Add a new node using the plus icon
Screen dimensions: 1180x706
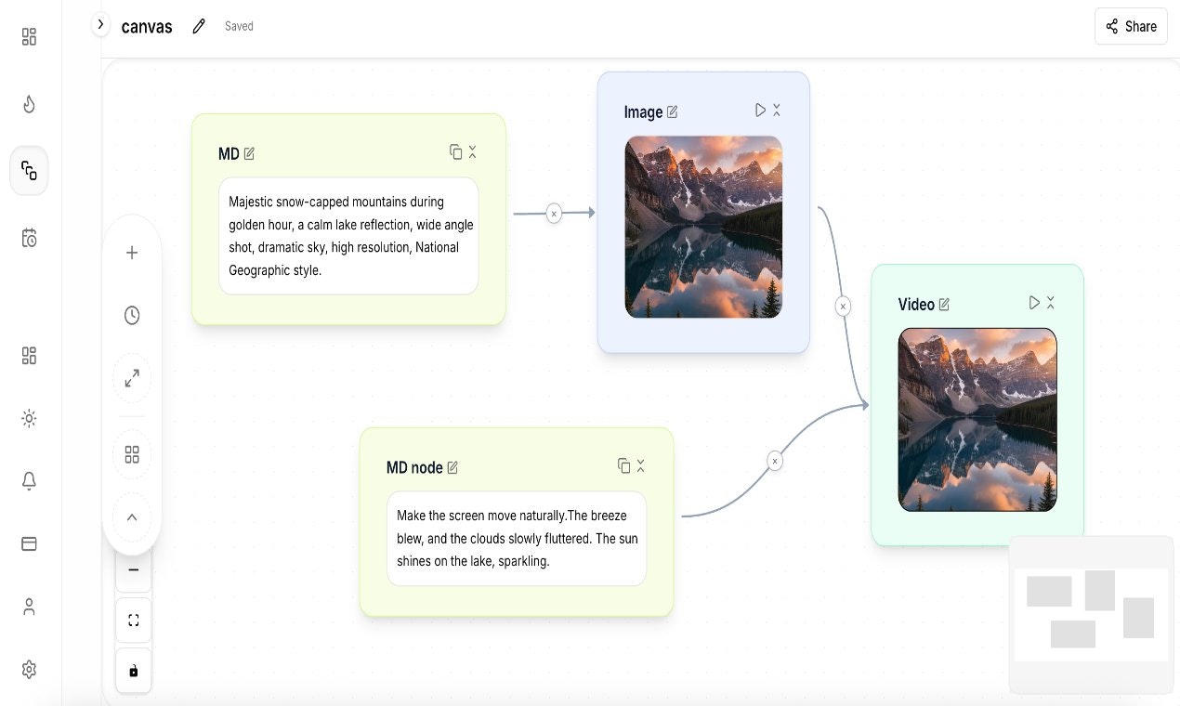tap(132, 252)
